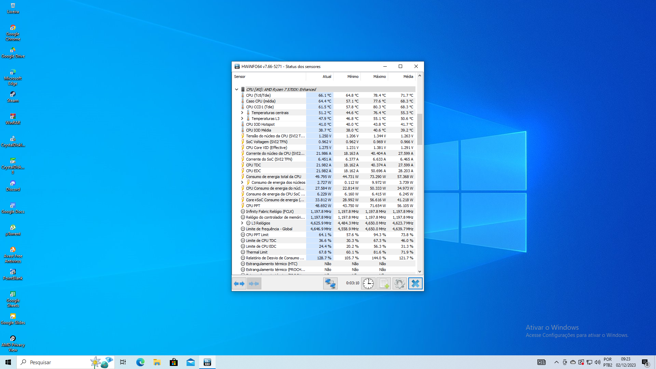656x369 pixels.
Task: Open the notification center icon
Action: pos(645,362)
